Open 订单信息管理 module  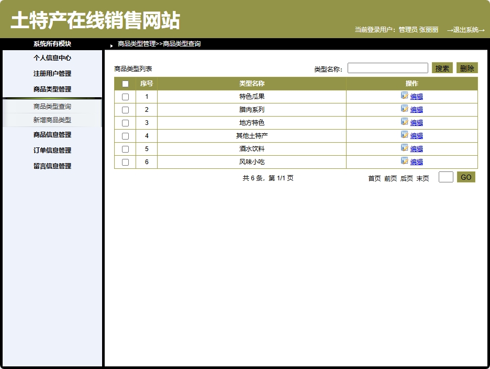coord(52,150)
